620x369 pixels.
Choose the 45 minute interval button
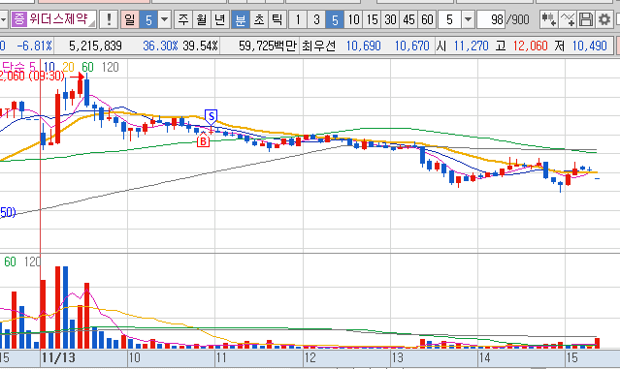408,19
